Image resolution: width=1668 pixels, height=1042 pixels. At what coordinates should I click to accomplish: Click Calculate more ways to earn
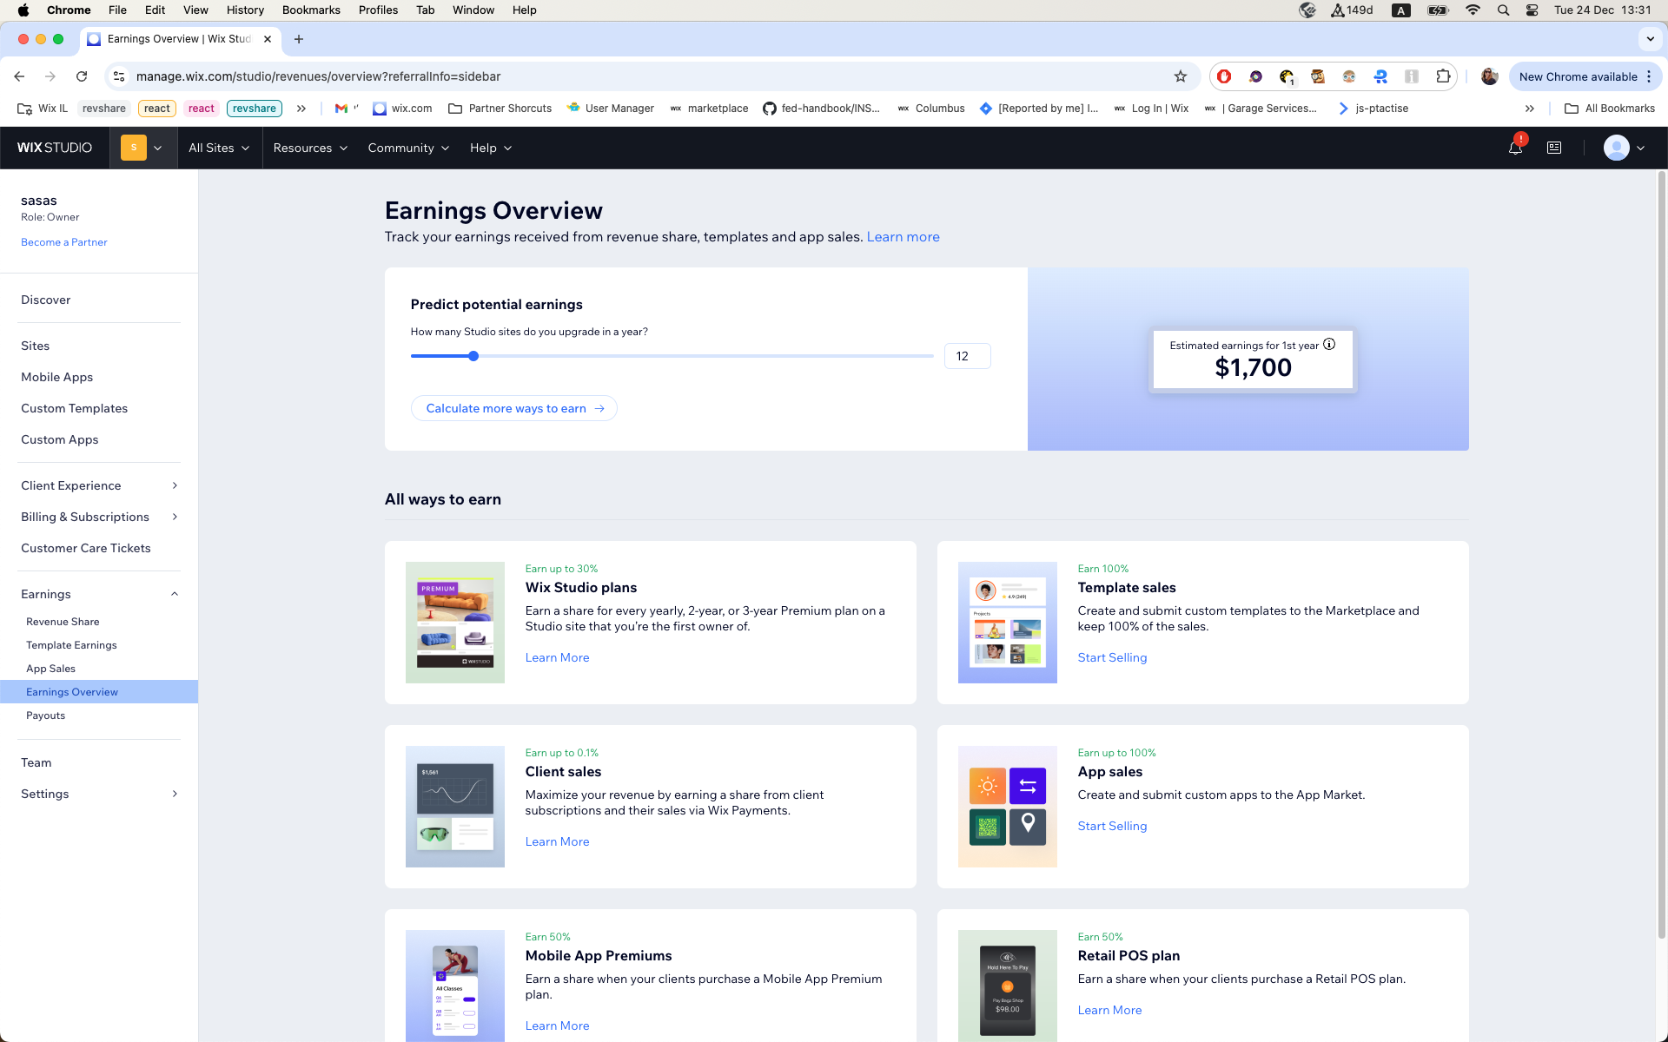coord(514,408)
